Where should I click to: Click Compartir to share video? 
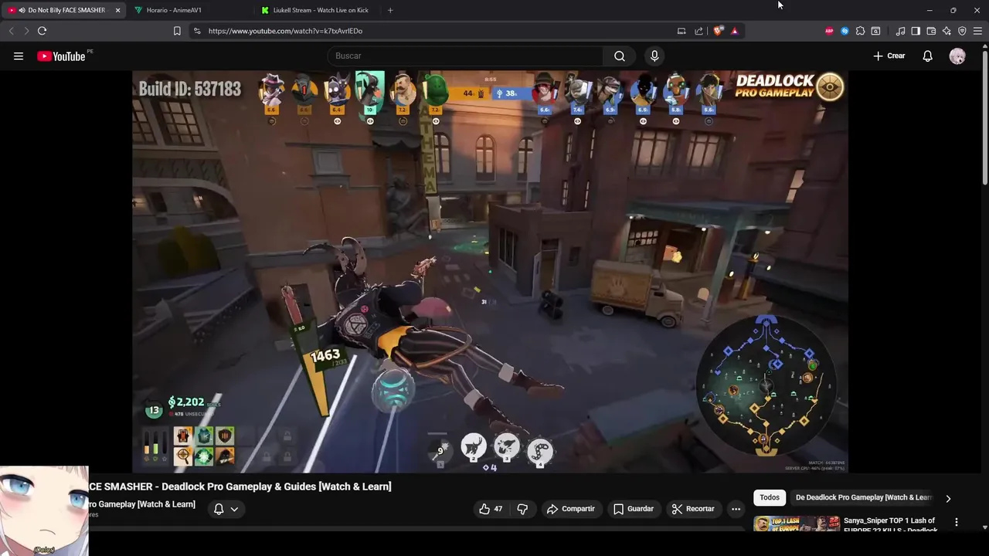(x=570, y=509)
